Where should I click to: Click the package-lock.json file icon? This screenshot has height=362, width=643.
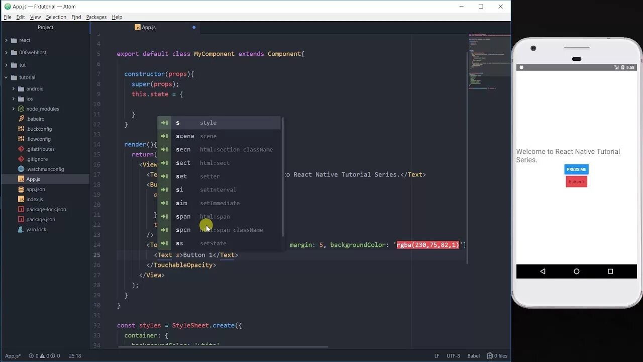coord(21,209)
